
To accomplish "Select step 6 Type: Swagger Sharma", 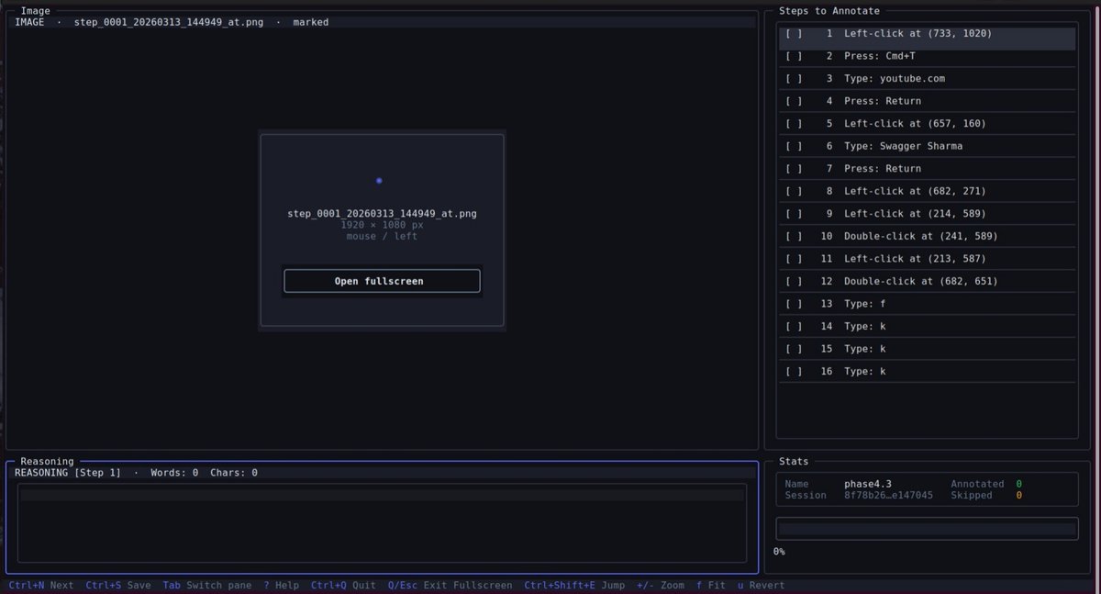I will (927, 146).
